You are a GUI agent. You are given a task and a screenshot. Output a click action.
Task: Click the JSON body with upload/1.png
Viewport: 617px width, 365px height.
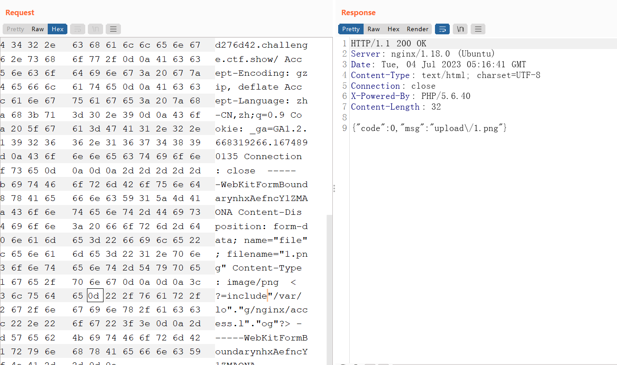pos(429,128)
